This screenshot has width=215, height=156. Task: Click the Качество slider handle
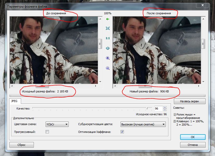click(x=147, y=108)
